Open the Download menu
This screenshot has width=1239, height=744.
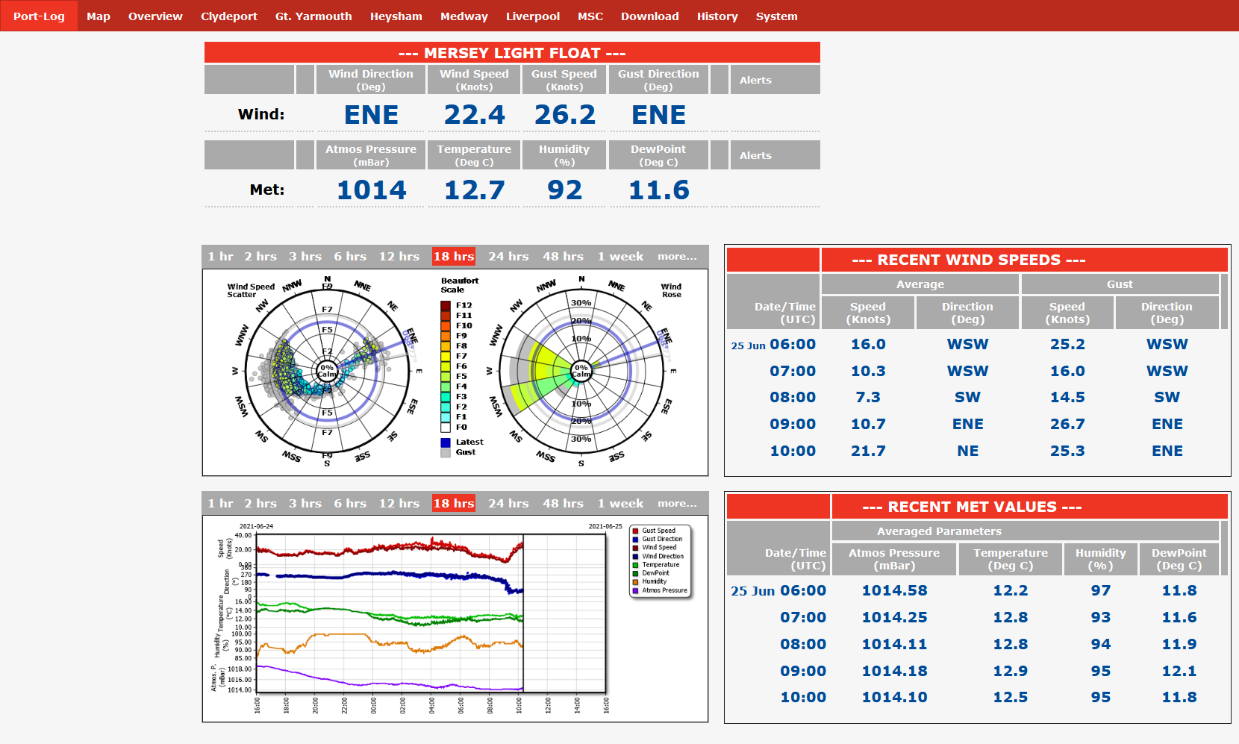coord(649,16)
